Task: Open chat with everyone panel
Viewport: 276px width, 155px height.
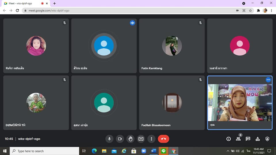Action: [x=248, y=139]
